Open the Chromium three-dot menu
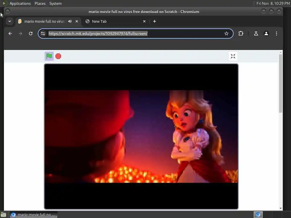This screenshot has height=218, width=291. point(276,33)
